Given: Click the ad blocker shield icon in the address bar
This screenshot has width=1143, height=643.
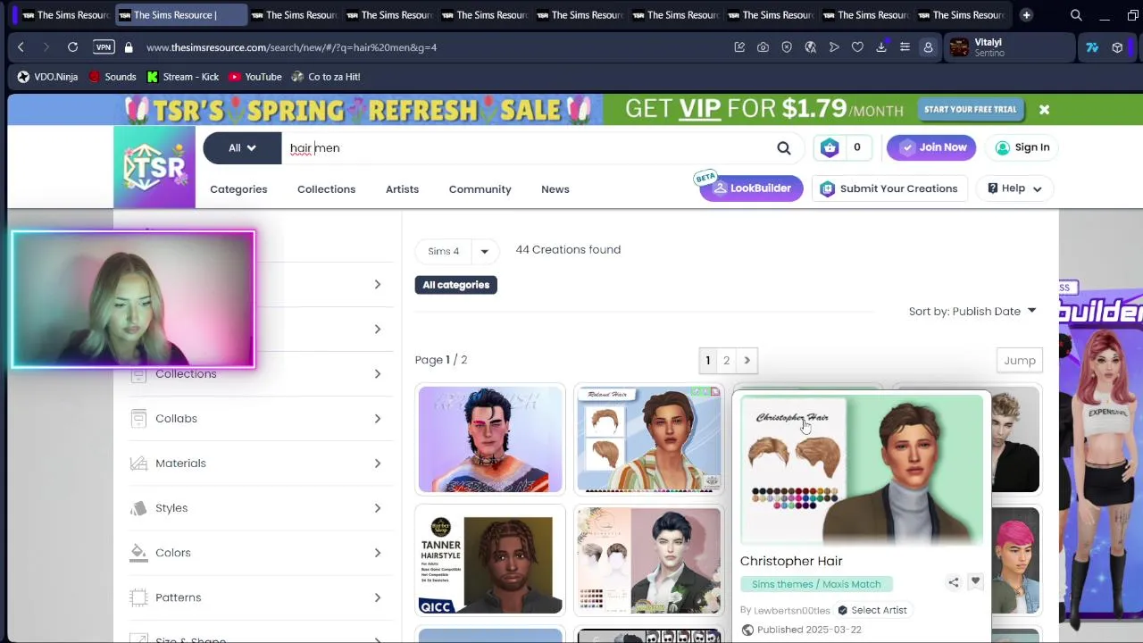Looking at the screenshot, I should [787, 47].
